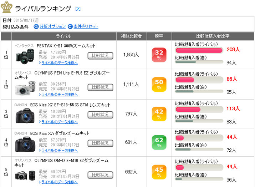Open 分析オプション link
Viewport: 255px width, 187px height.
pyautogui.click(x=52, y=26)
